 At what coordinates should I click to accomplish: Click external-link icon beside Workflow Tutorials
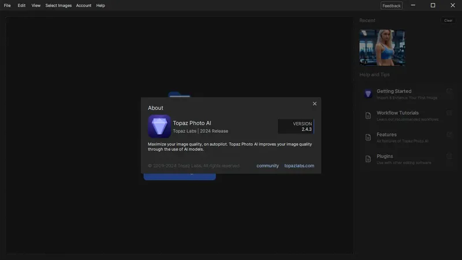click(449, 113)
